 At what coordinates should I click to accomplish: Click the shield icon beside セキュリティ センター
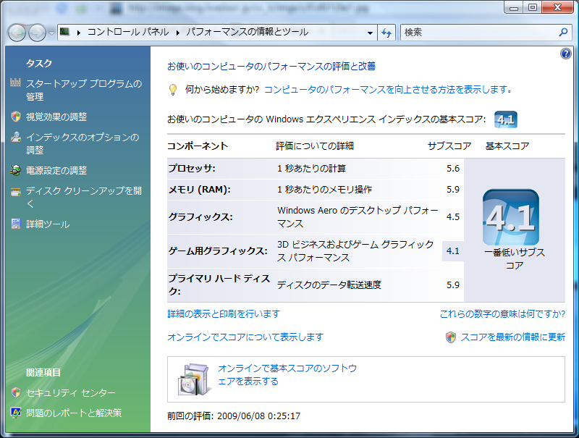point(15,392)
